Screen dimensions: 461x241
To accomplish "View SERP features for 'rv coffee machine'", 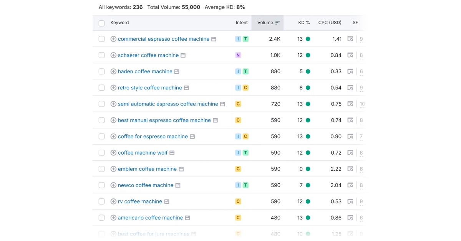I will coord(350,201).
